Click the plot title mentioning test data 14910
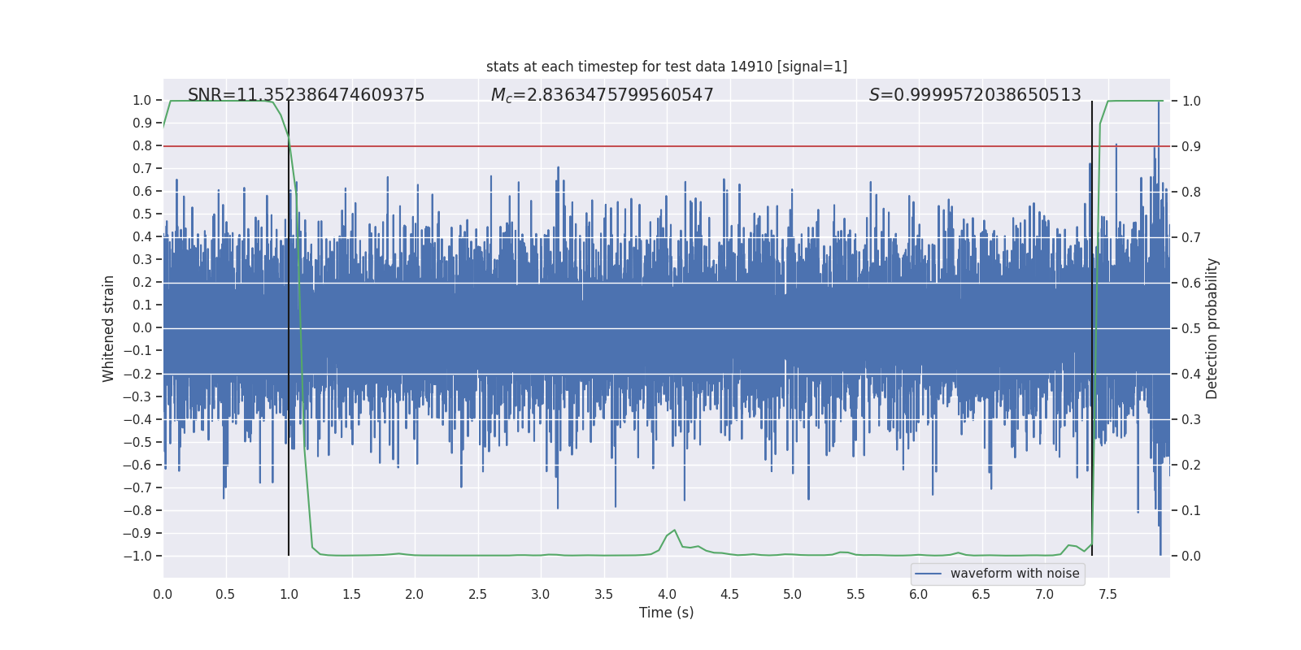1301x650 pixels. point(667,67)
